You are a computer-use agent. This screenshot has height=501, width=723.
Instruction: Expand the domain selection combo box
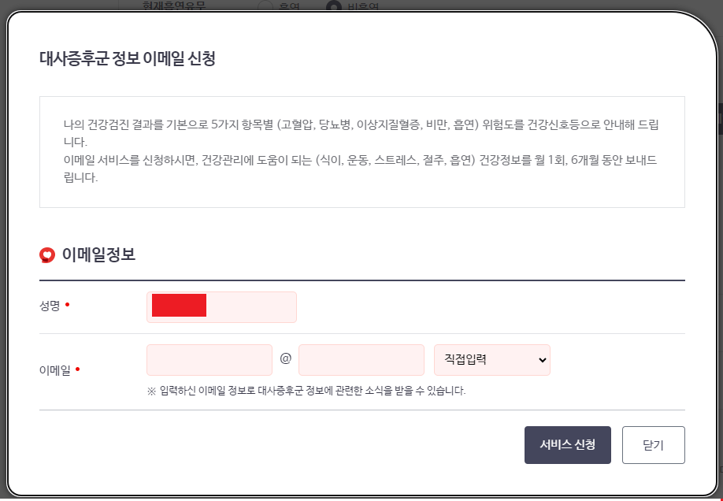point(491,359)
